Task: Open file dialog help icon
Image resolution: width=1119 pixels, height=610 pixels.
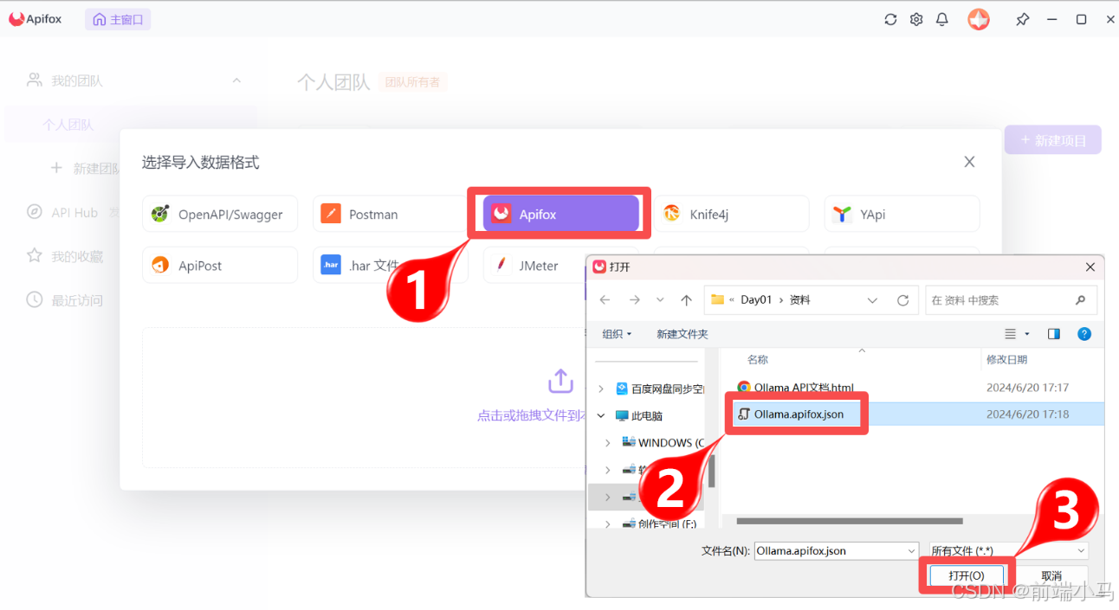Action: 1083,334
